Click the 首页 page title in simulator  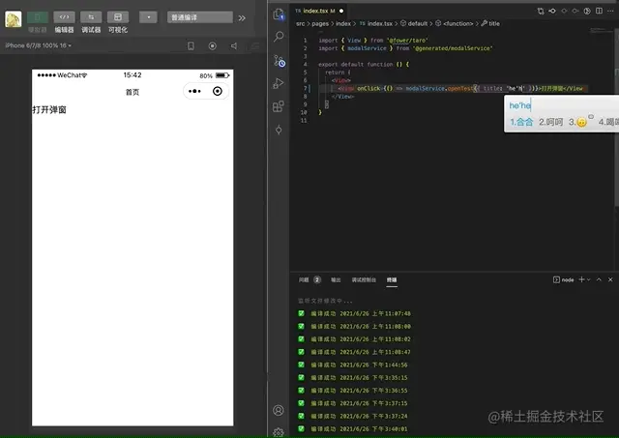point(133,92)
